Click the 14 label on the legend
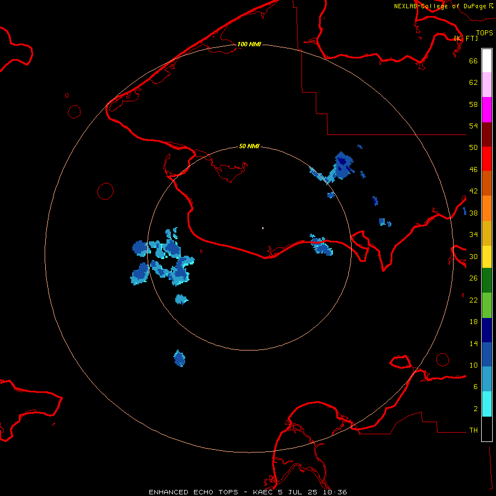 tap(473, 343)
